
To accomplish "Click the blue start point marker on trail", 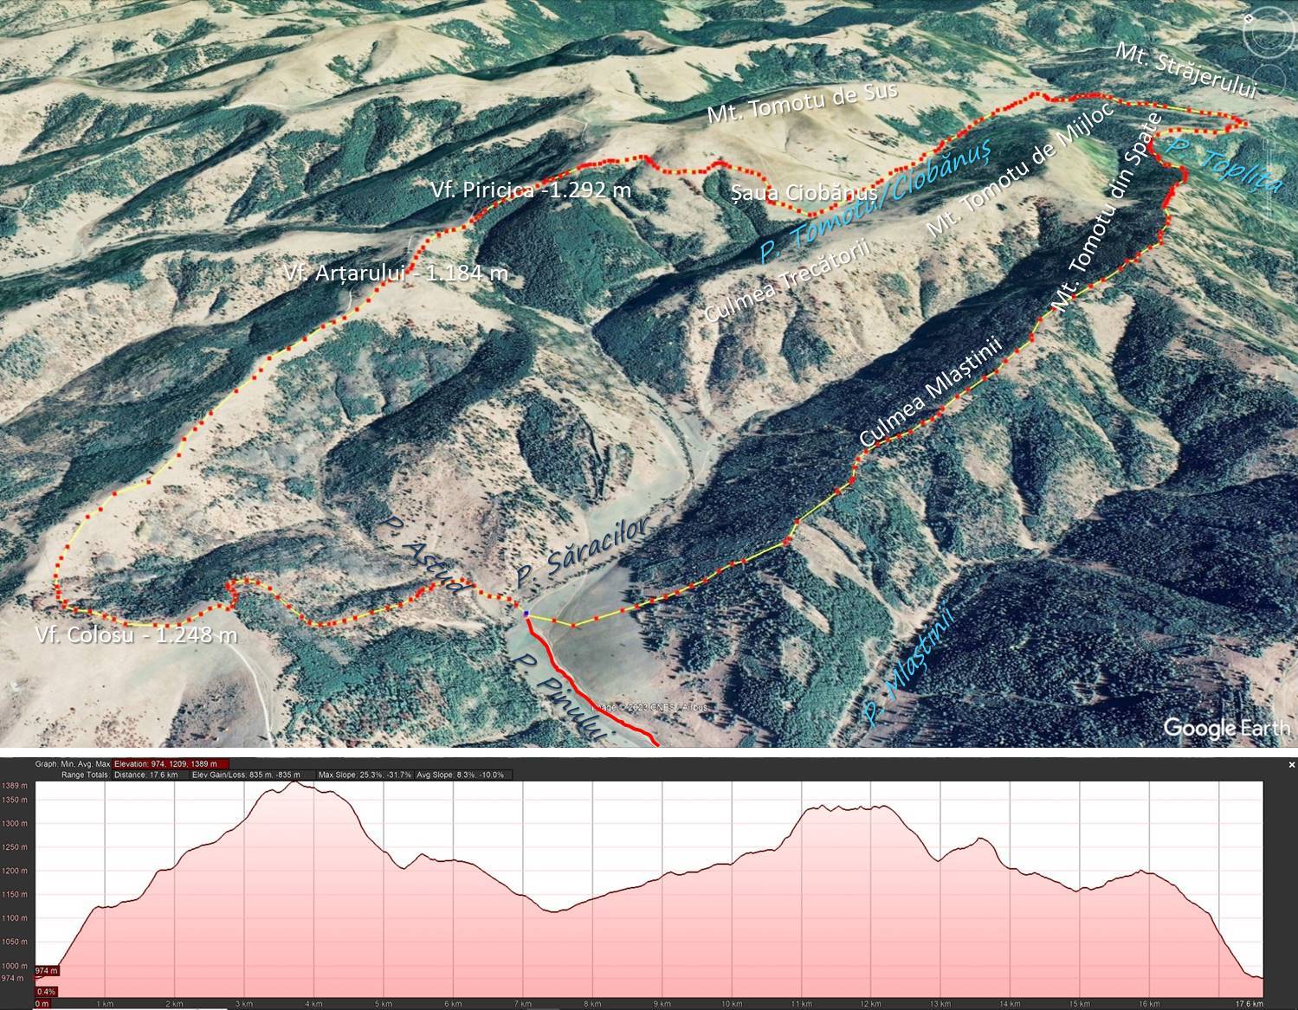I will [526, 614].
